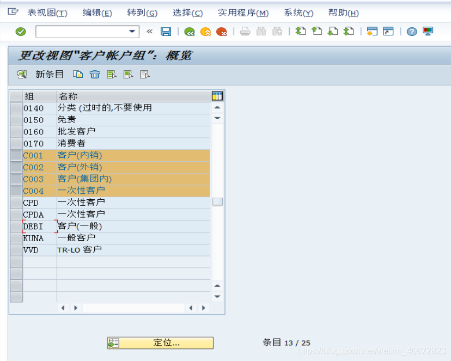Click the top scroll-down arrow below it

[217, 118]
